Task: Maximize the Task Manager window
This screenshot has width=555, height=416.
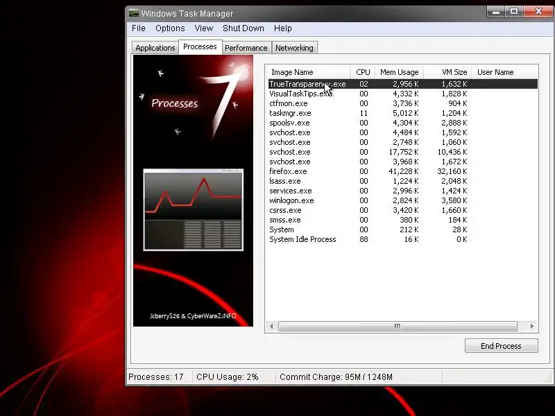Action: click(514, 12)
